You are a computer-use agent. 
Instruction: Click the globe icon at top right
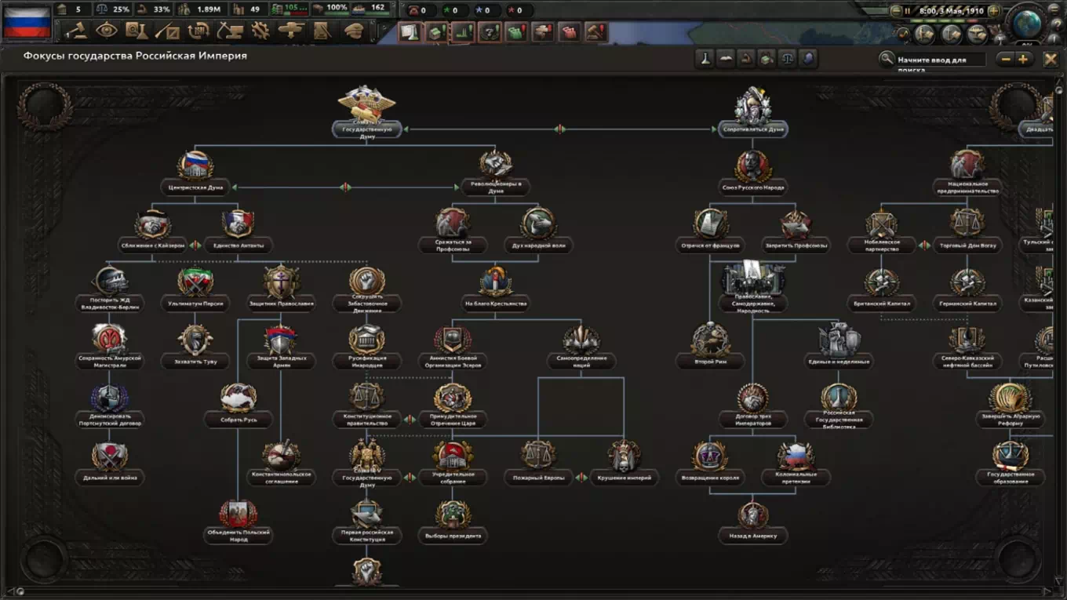point(1026,24)
